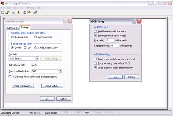Click the New connection toolbar icon
The width and height of the screenshot is (173, 116).
click(3, 13)
